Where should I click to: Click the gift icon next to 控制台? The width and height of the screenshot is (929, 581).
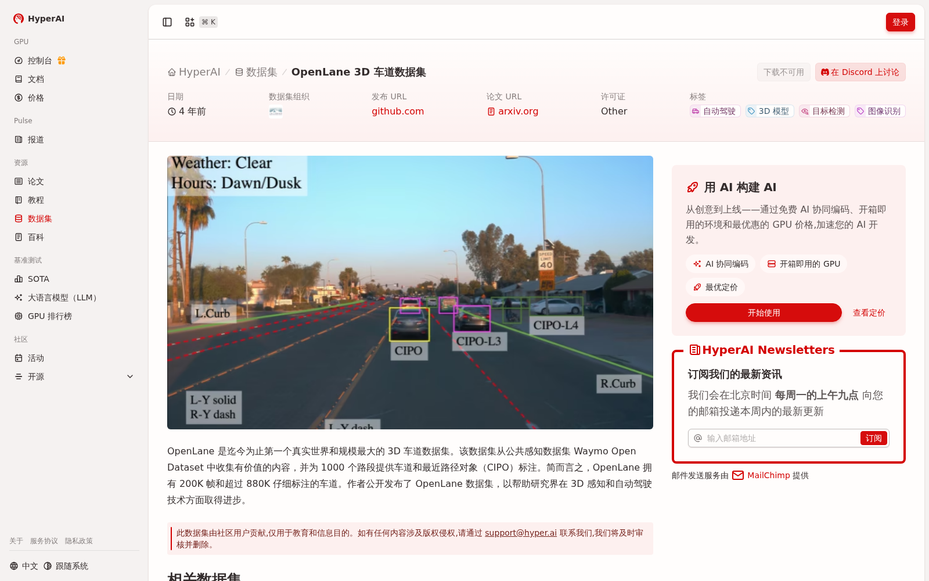click(62, 60)
